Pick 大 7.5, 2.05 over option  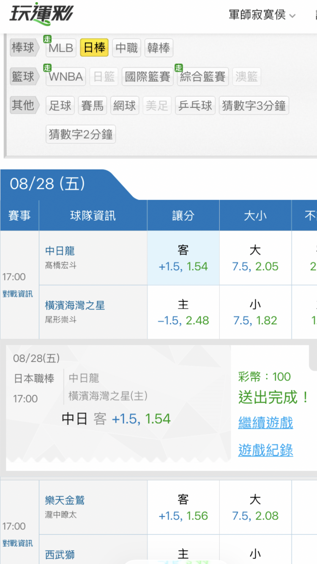(255, 258)
